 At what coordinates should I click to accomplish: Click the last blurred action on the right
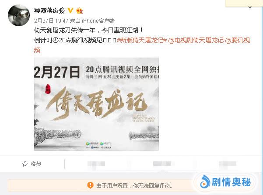[228, 164]
